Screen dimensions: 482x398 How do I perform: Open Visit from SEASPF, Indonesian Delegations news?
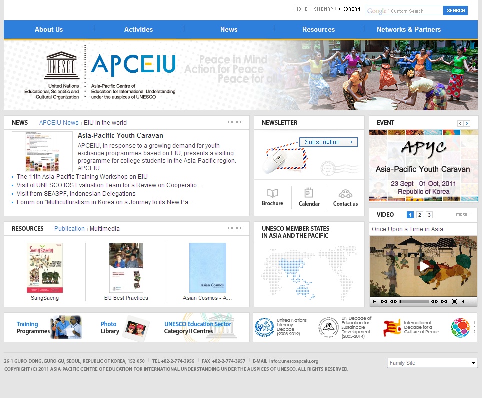pos(76,193)
